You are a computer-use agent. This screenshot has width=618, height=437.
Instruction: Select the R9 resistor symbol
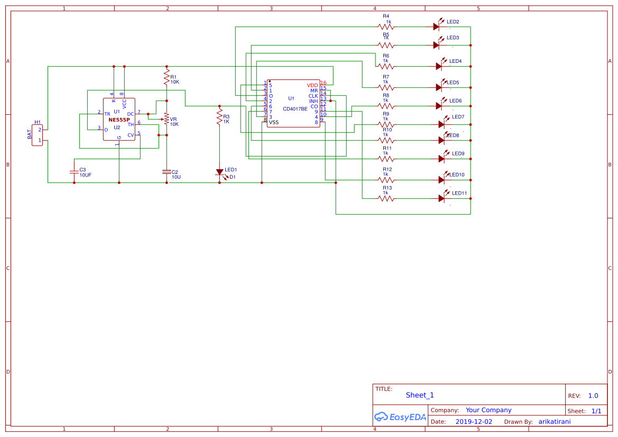(x=386, y=125)
